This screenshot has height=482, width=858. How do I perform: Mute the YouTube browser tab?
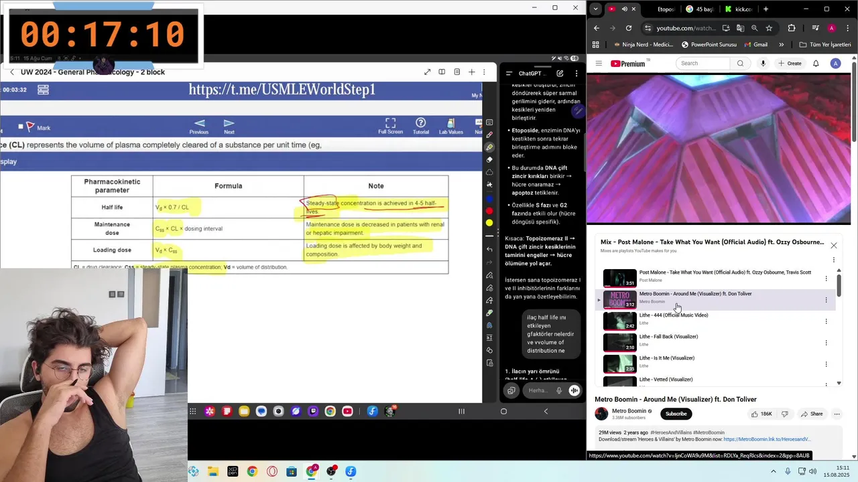pos(624,9)
